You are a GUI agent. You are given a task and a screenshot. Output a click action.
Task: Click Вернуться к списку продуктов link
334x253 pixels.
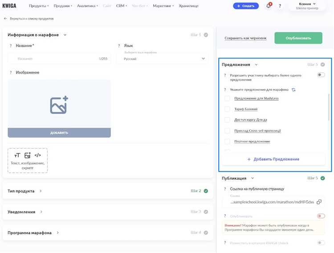pyautogui.click(x=32, y=19)
